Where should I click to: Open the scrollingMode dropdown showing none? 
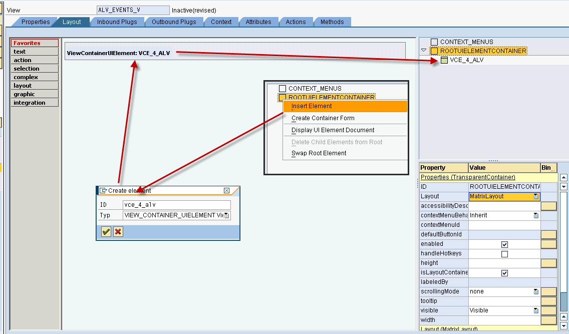click(535, 291)
